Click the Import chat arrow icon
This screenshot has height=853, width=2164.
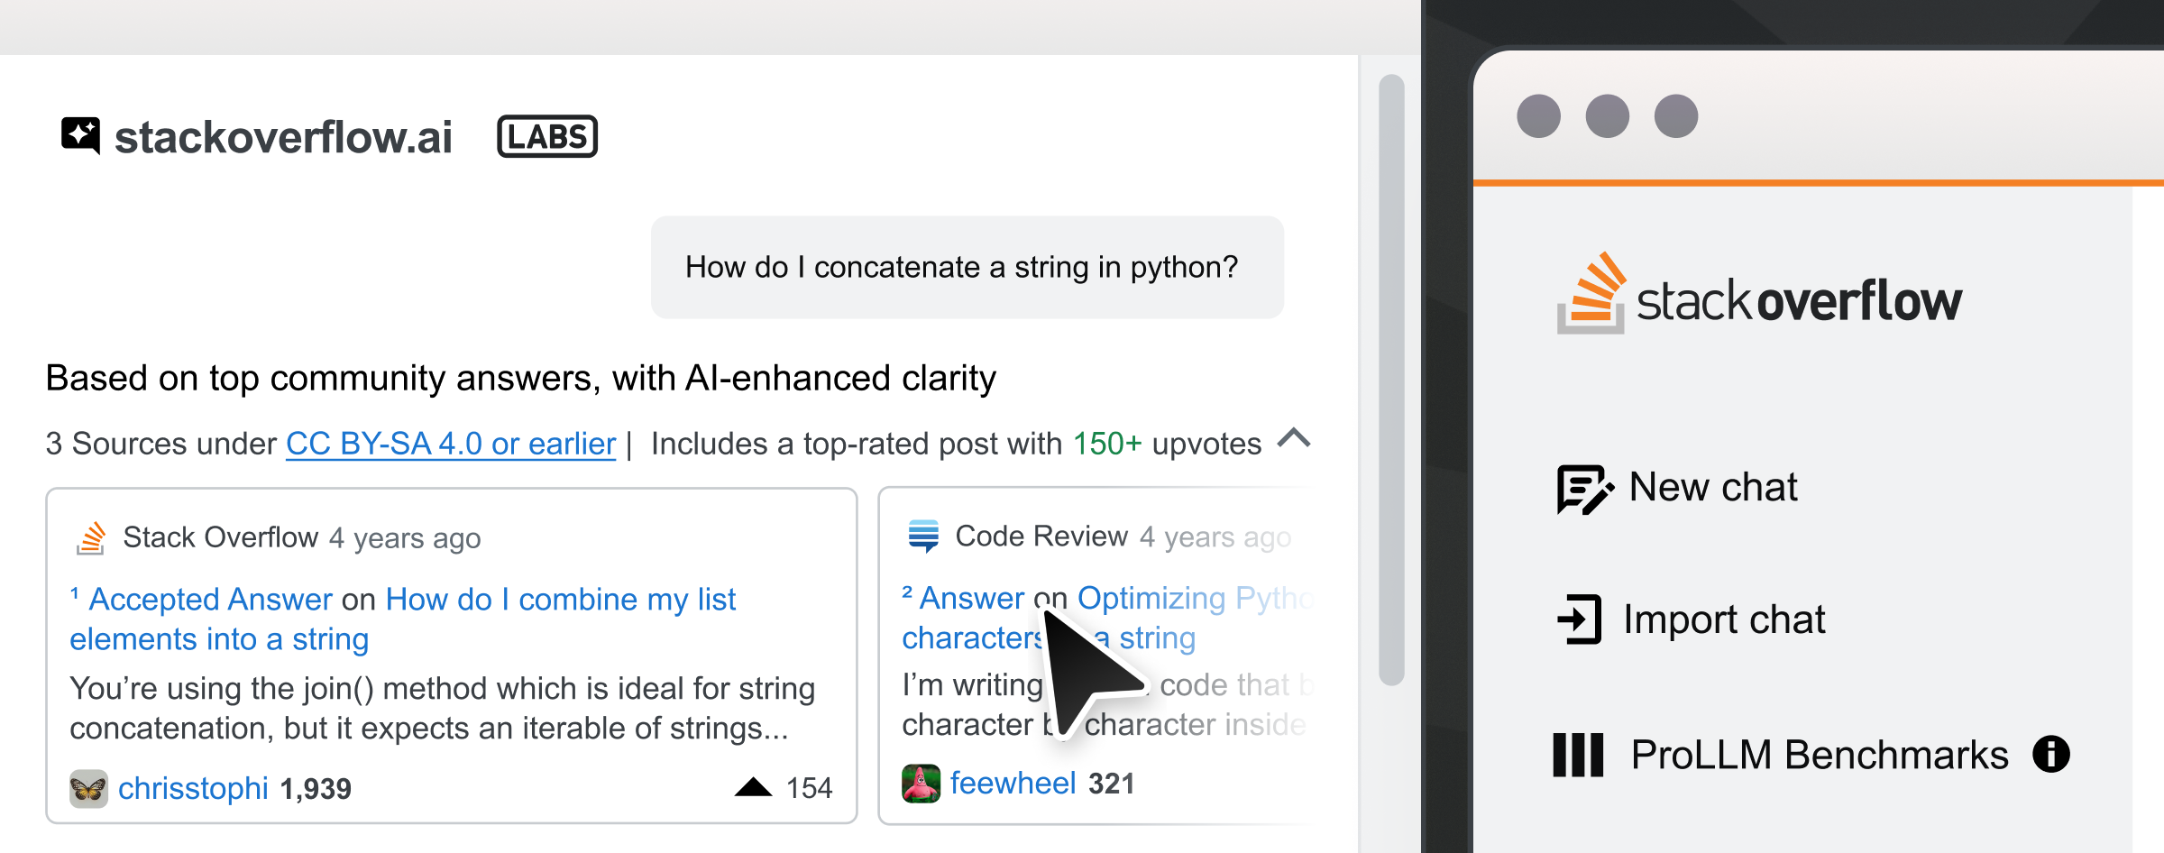1580,619
